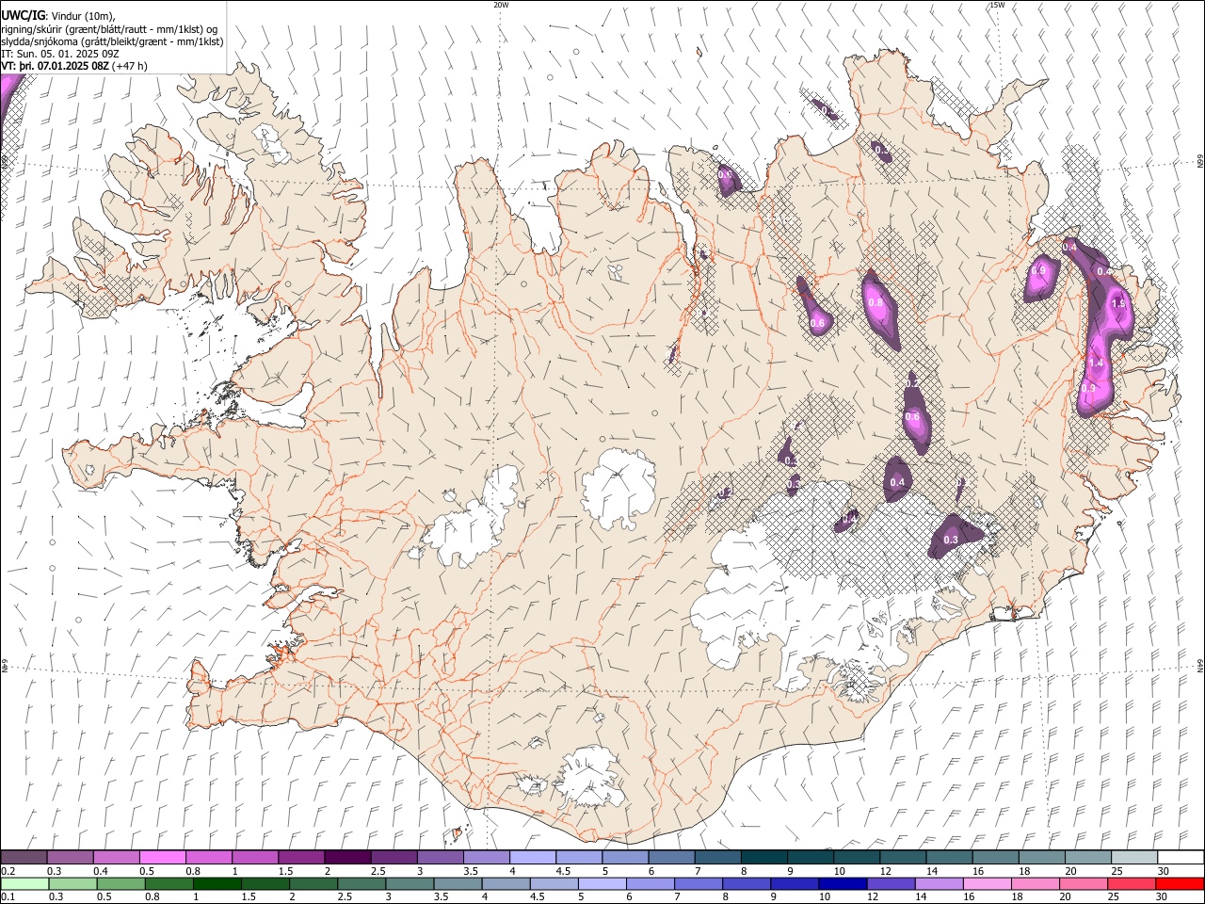1205x904 pixels.
Task: Click the white Hofsjökull glacier in central Iceland
Action: pos(619,488)
